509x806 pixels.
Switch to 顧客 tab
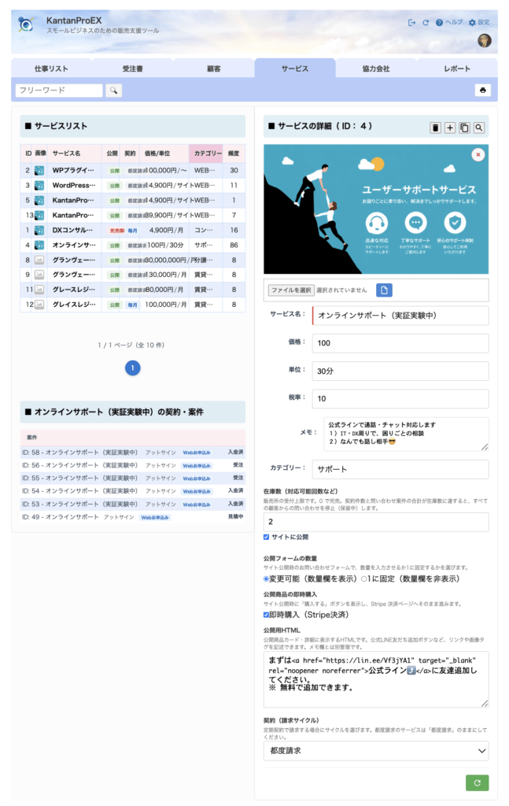pyautogui.click(x=214, y=68)
